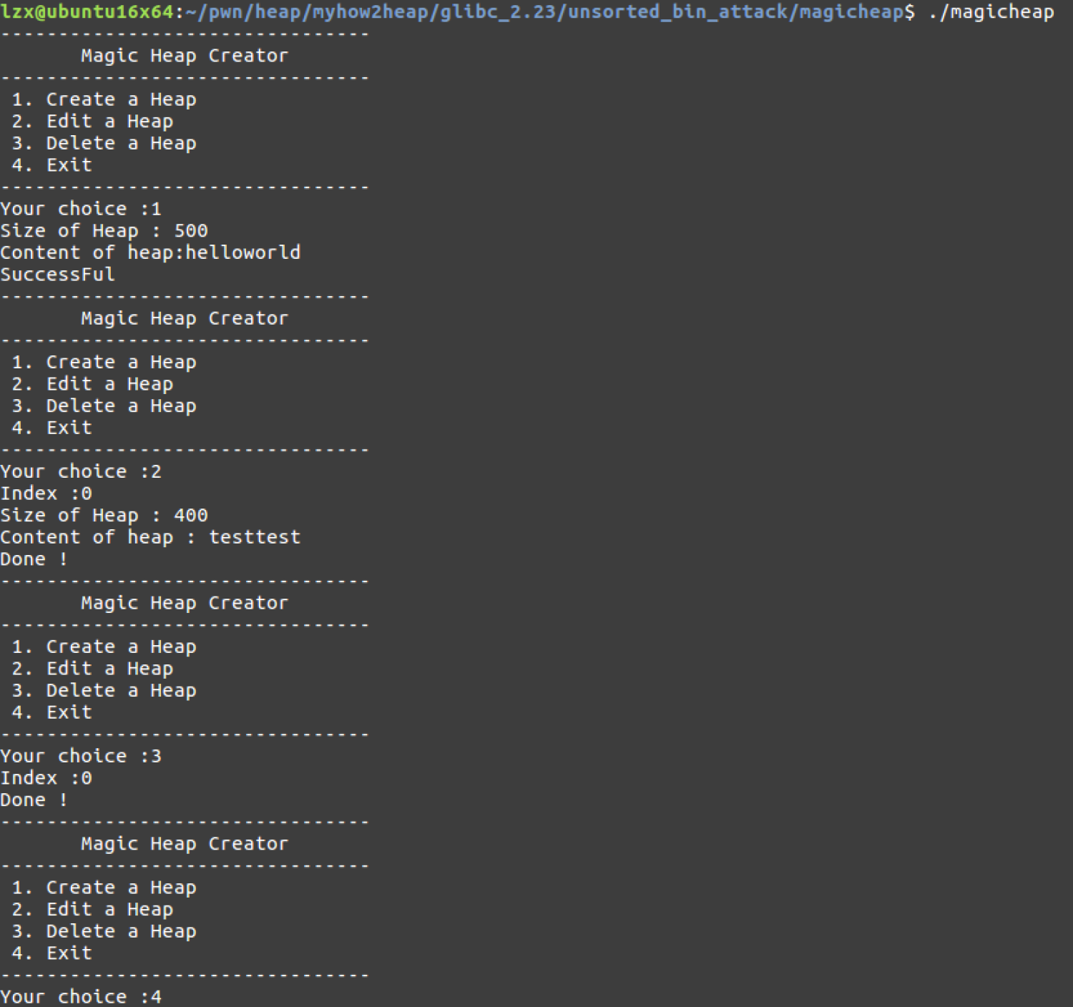Screen dimensions: 1073x1007
Task: Click "3. Delete a Heap" above choice :3
Action: click(104, 691)
